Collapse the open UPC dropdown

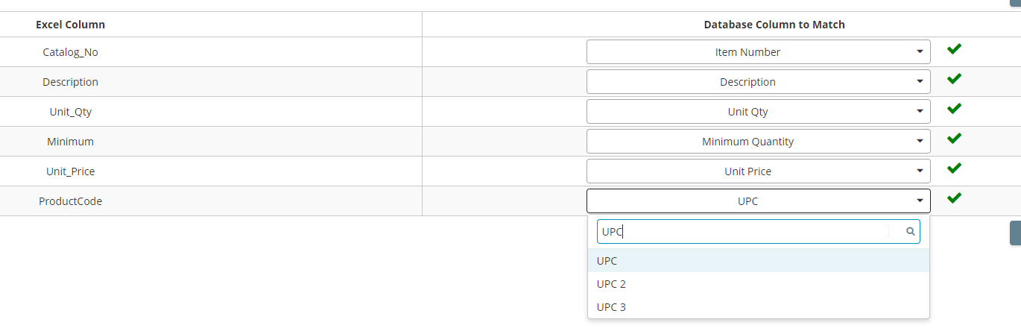[759, 201]
